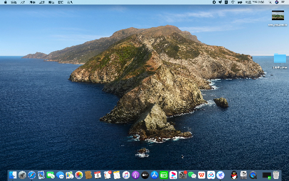Open Notification Center in menu bar

pyautogui.click(x=283, y=2)
